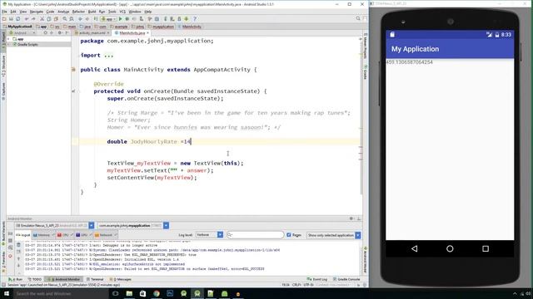Viewport: 533px width, 299px height.
Task: Click the Windows Start button
Action: 7,293
